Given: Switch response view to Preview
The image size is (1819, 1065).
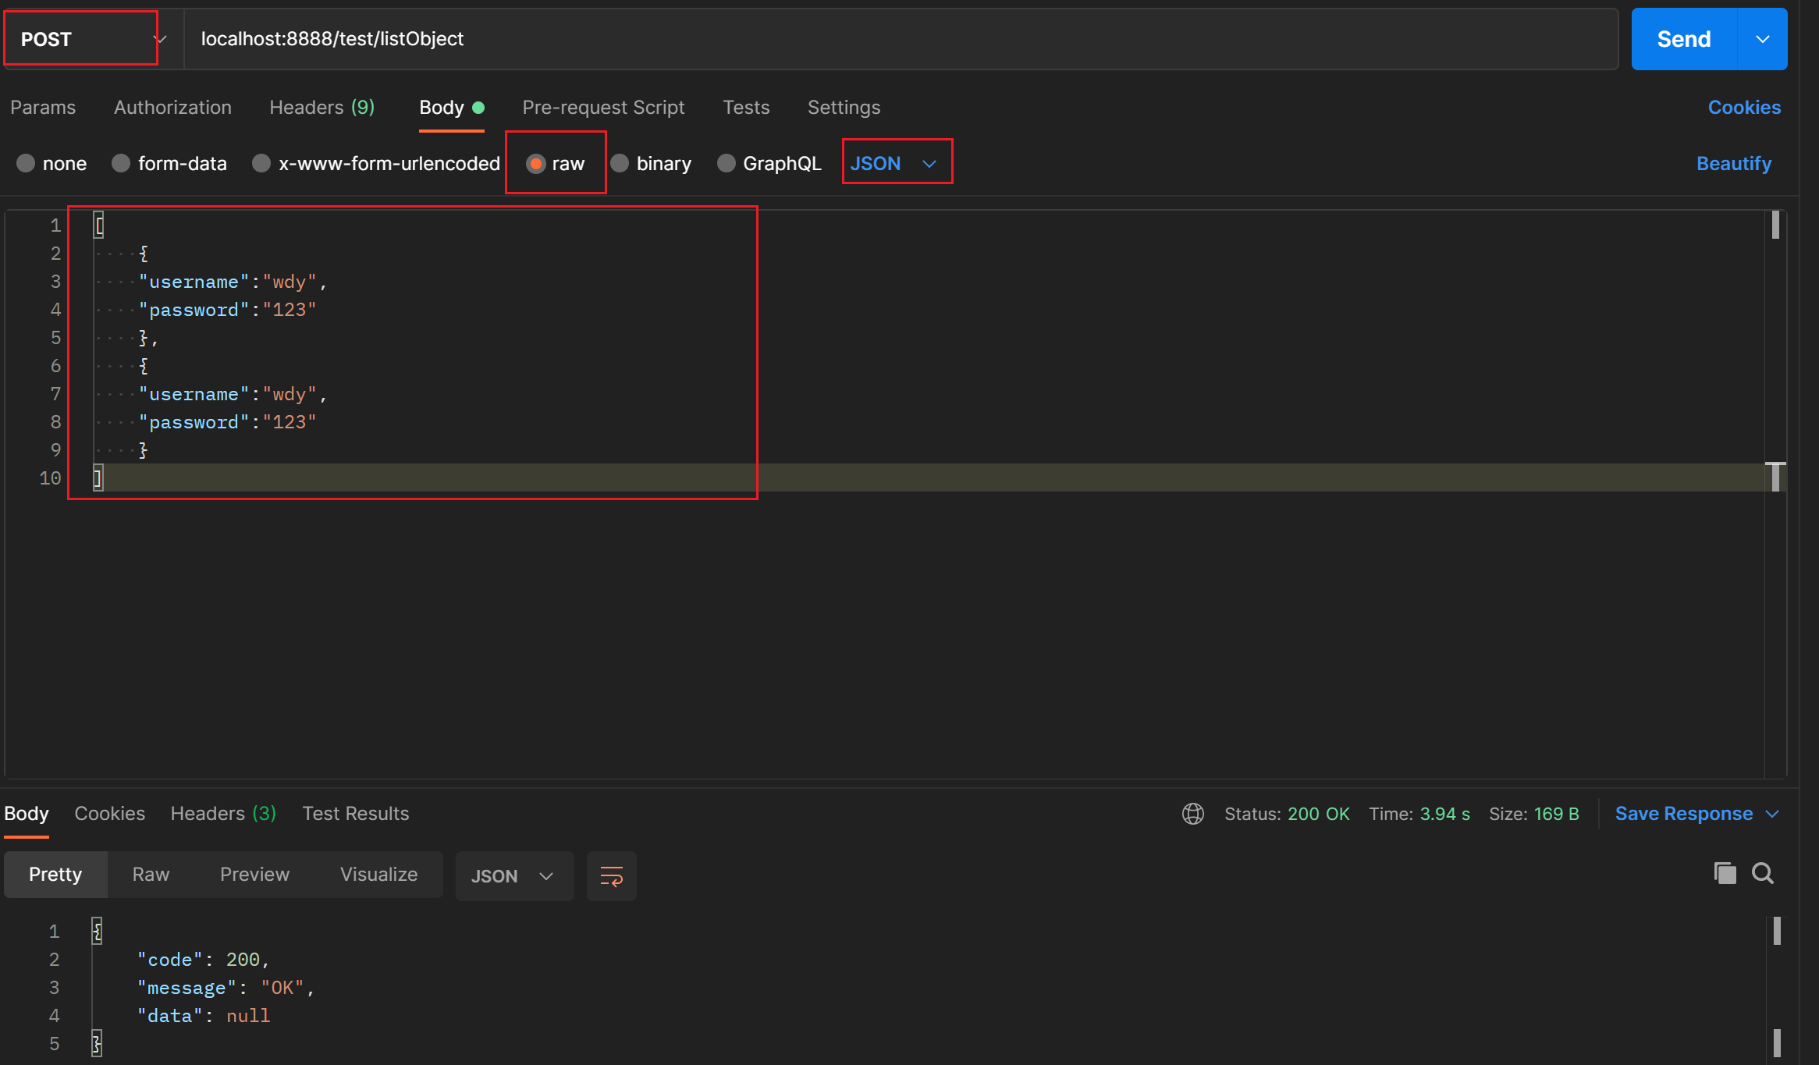Looking at the screenshot, I should [x=254, y=875].
